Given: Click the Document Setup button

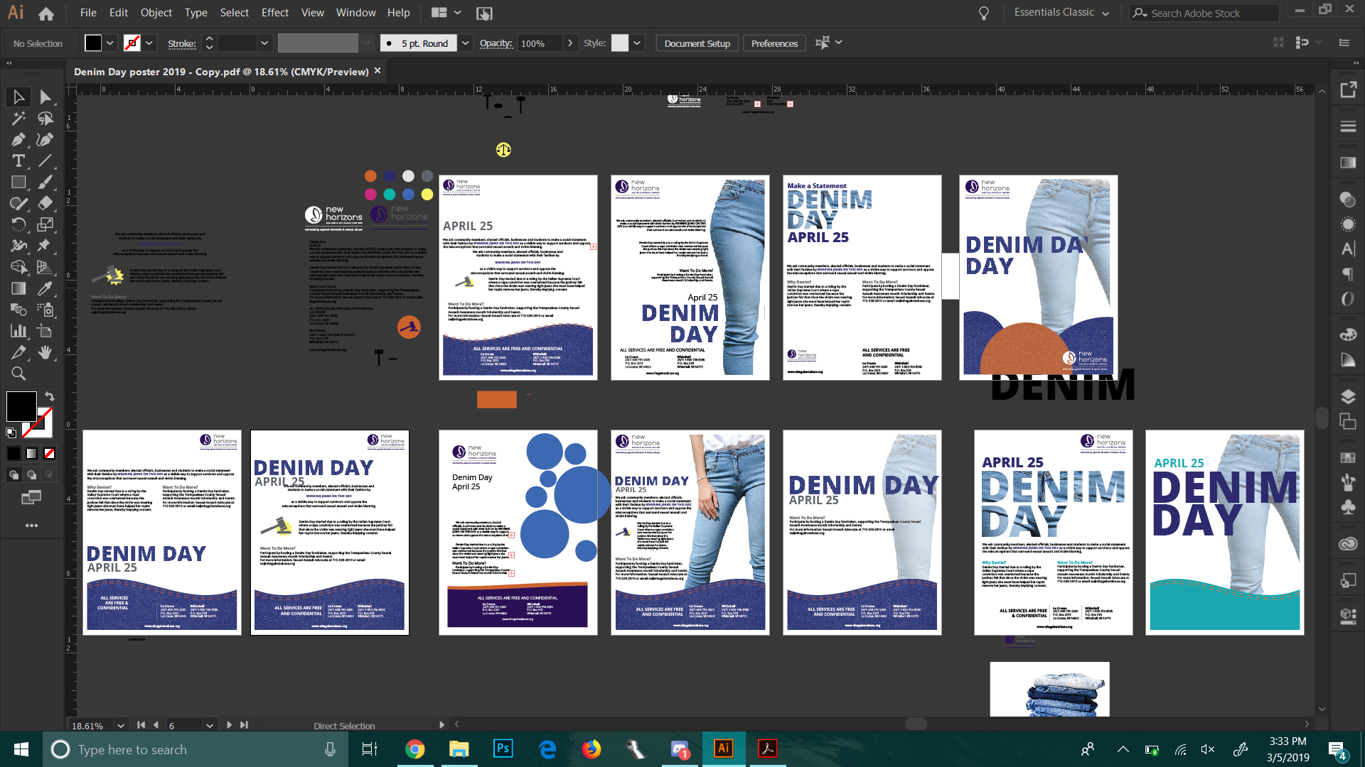Looking at the screenshot, I should pos(696,43).
